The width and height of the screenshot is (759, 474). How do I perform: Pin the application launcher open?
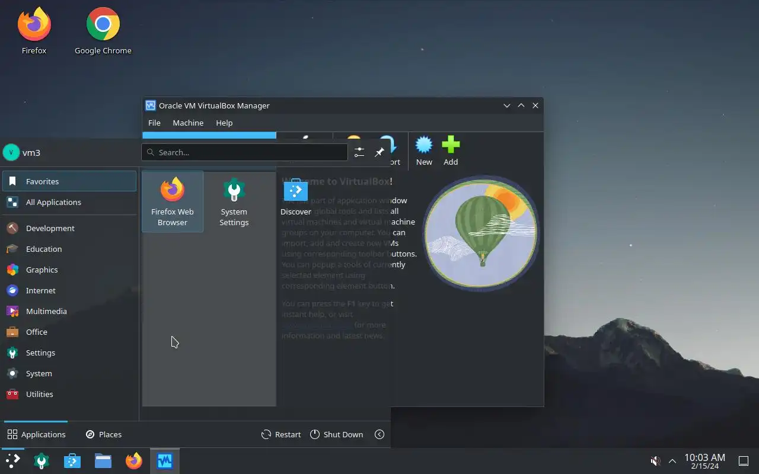click(x=379, y=152)
